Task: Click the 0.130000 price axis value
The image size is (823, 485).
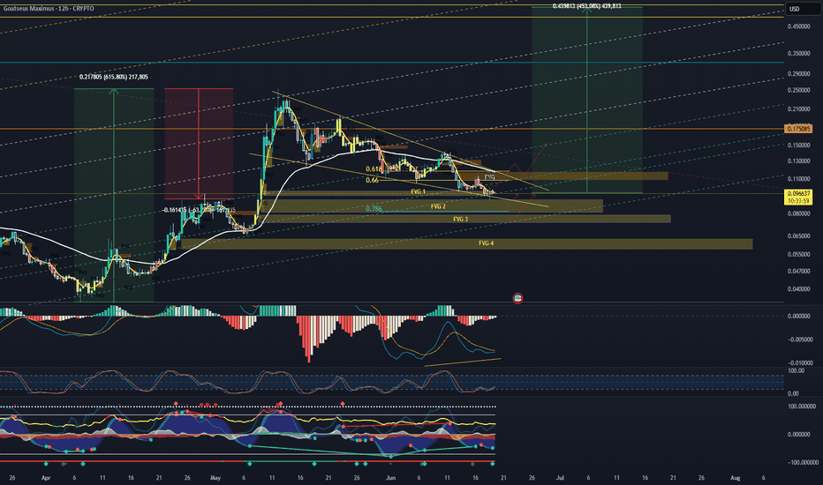Action: pos(798,161)
